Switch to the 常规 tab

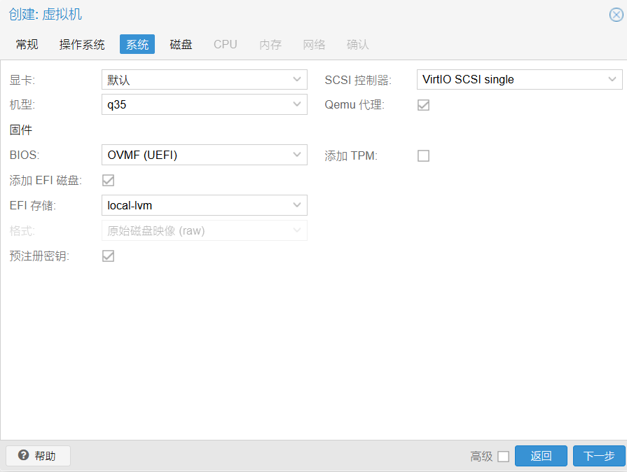(x=27, y=45)
